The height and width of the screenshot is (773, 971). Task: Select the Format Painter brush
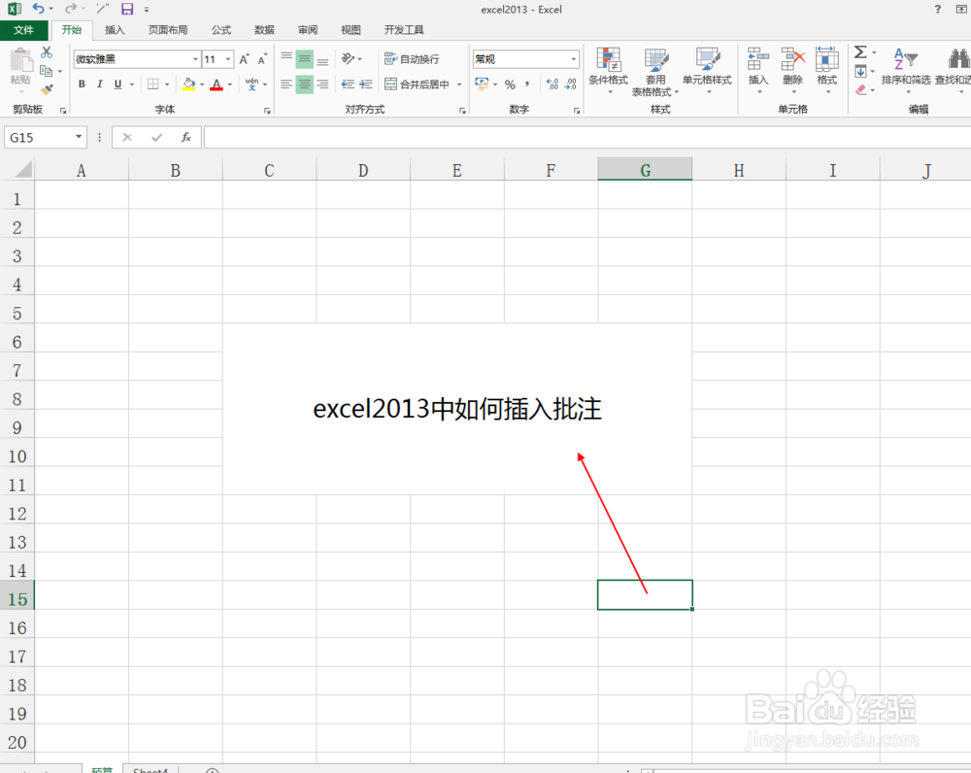tap(47, 89)
